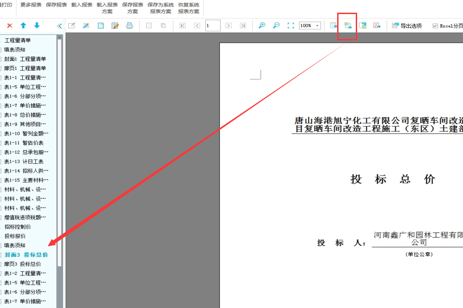Click 保存报表 button
463x308 pixels.
pos(56,5)
